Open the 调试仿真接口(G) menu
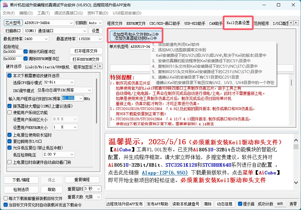Viewport: 301px width, 210px height. (x=68, y=13)
